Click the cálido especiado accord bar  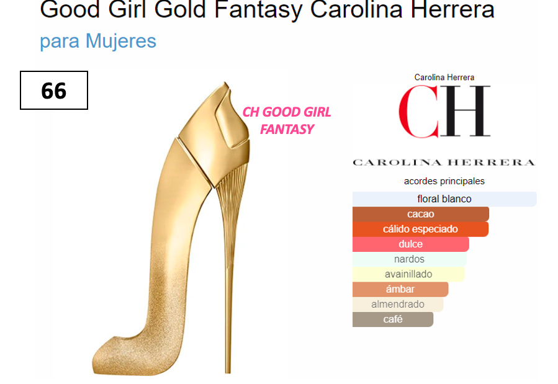[x=420, y=229]
